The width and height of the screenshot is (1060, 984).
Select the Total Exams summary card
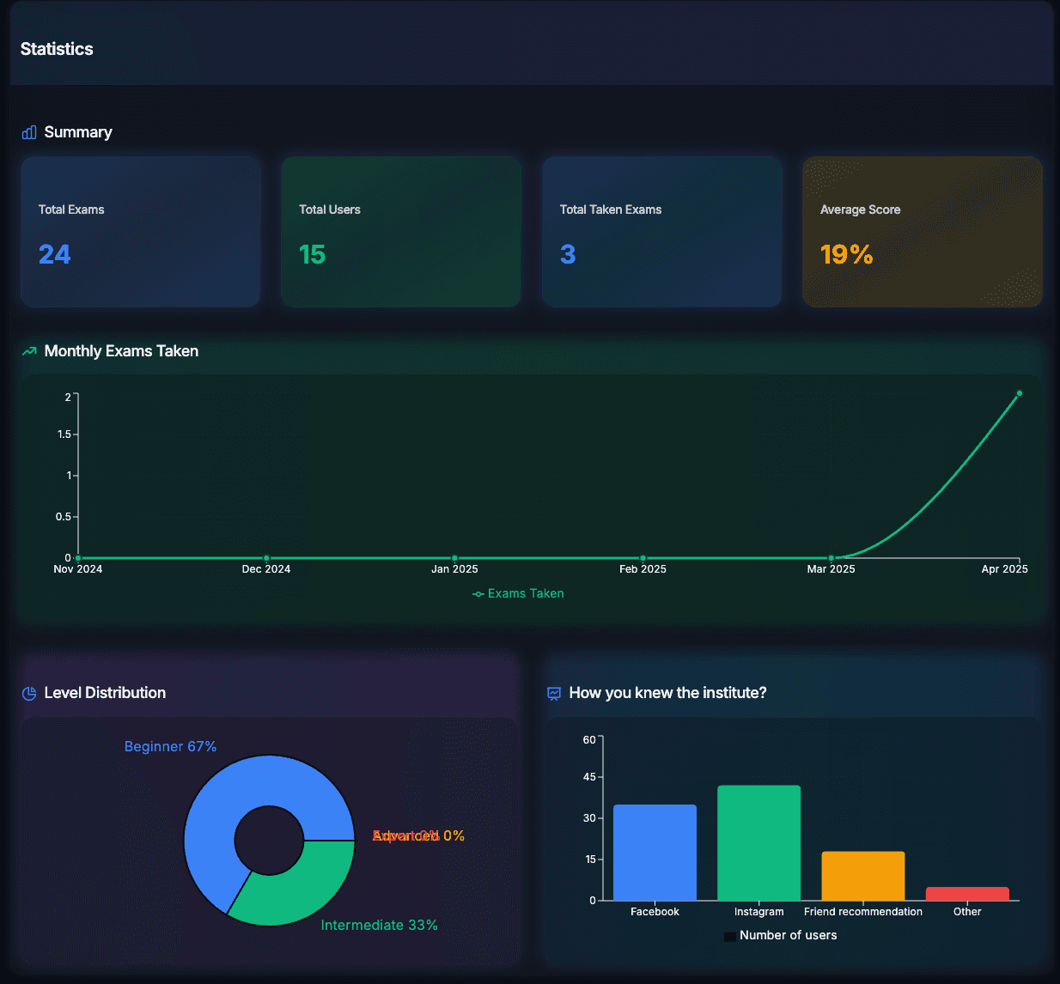click(140, 232)
